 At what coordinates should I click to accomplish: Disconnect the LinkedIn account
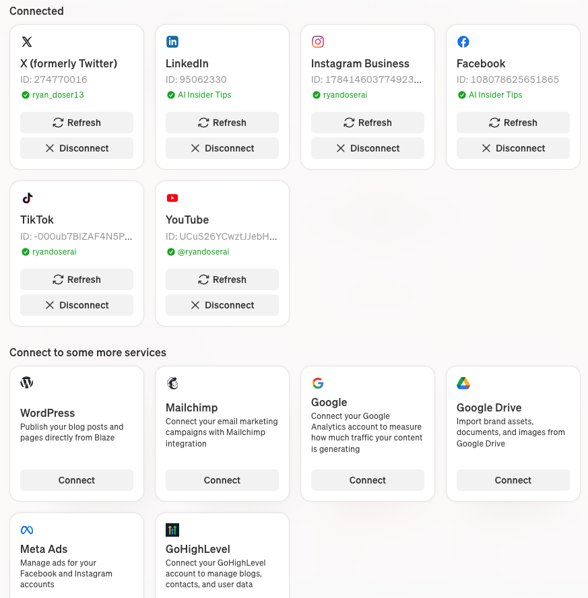coord(222,147)
